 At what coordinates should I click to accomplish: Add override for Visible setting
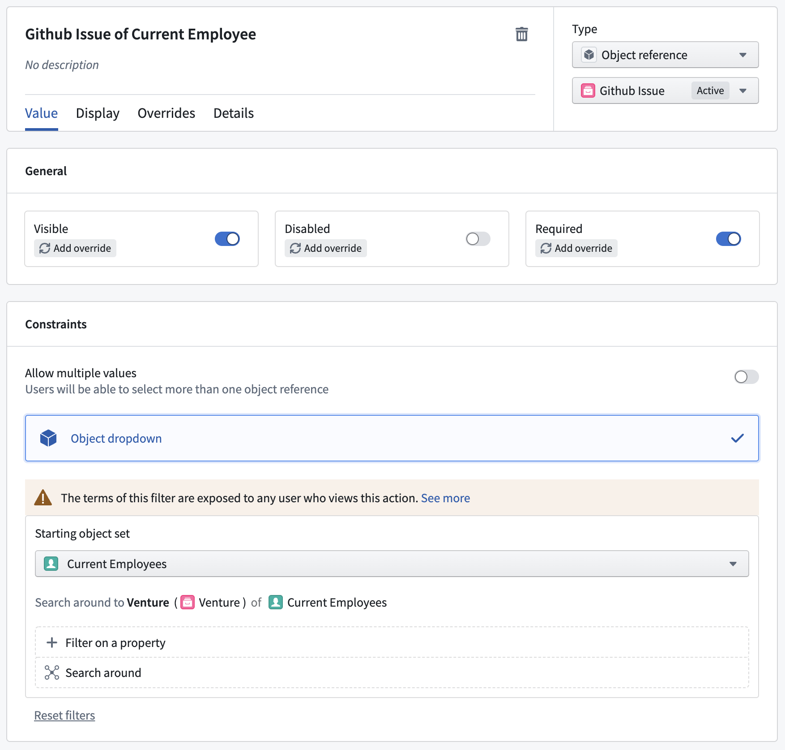pos(75,248)
